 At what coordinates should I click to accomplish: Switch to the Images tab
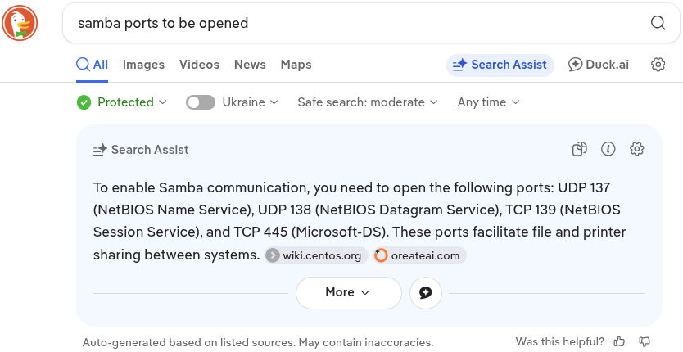point(143,65)
